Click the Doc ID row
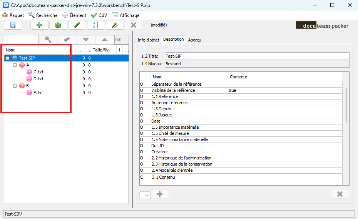Viewport: 358px width, 219px height. 241,146
